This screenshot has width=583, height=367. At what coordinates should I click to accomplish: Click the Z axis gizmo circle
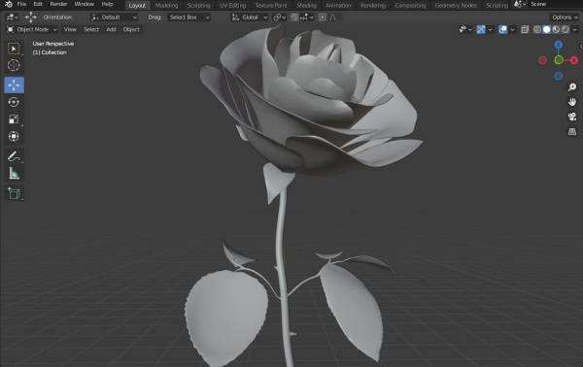pos(559,45)
